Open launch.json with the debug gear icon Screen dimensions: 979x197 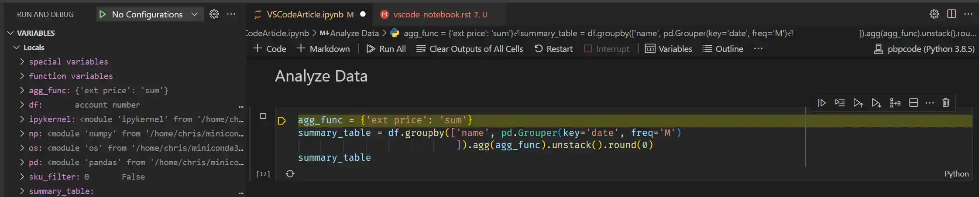[x=214, y=14]
